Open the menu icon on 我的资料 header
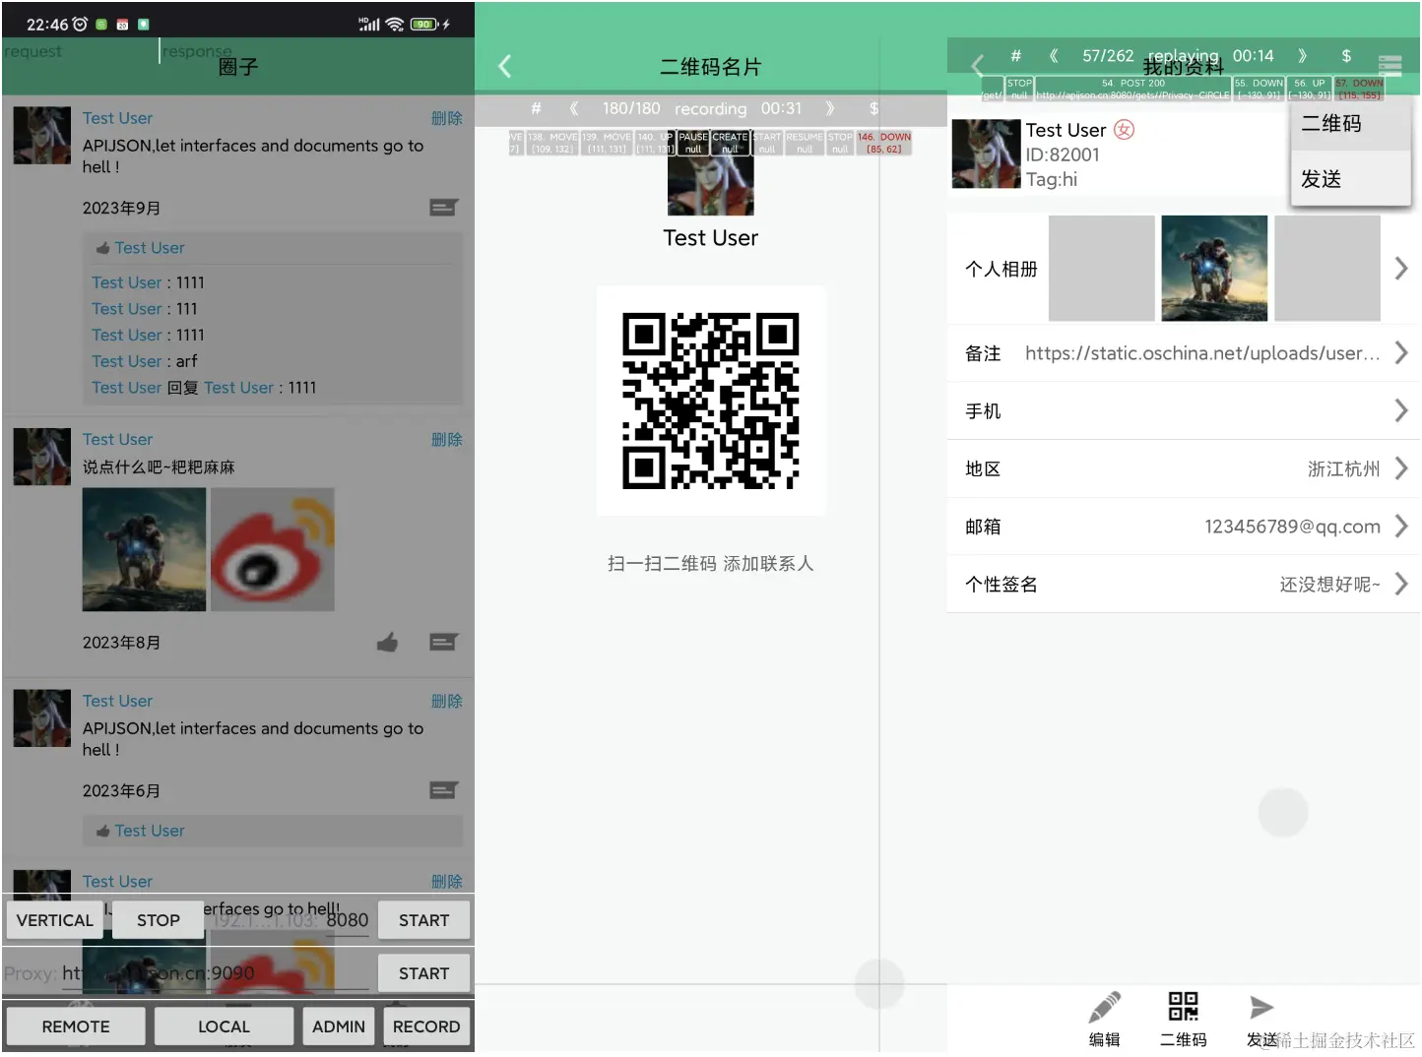This screenshot has height=1057, width=1422. (x=1390, y=66)
